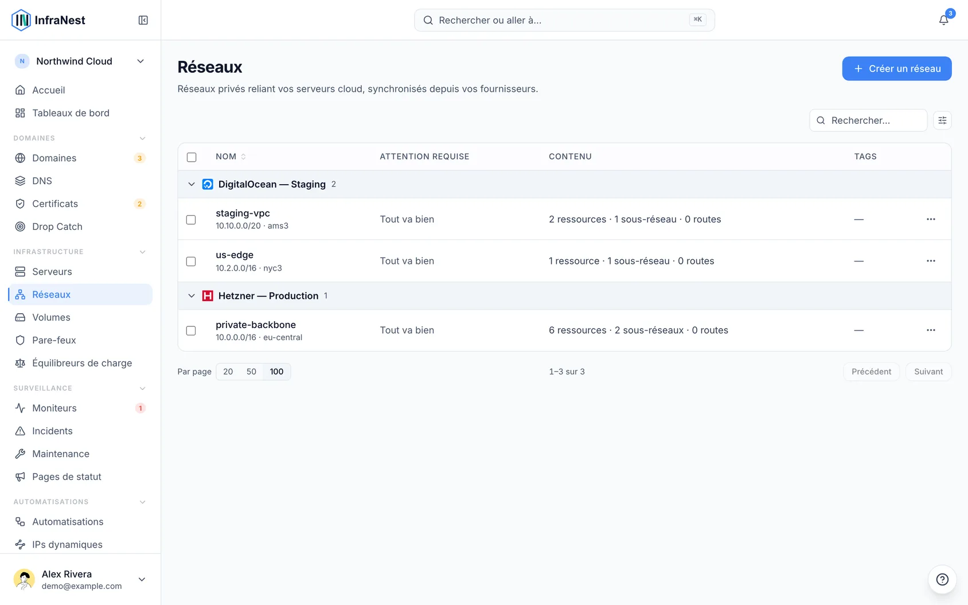Open row actions for staging-vpc
The width and height of the screenshot is (968, 605).
(x=931, y=219)
